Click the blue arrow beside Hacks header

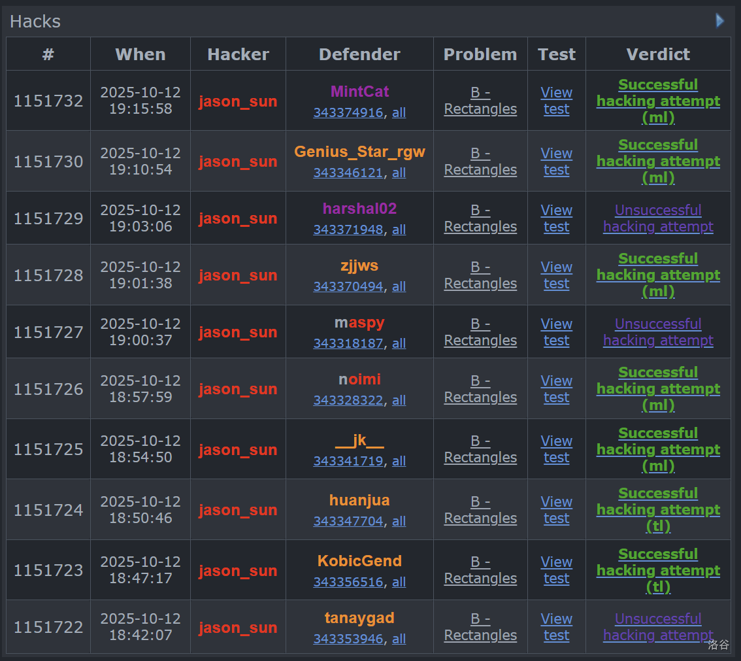pos(719,21)
